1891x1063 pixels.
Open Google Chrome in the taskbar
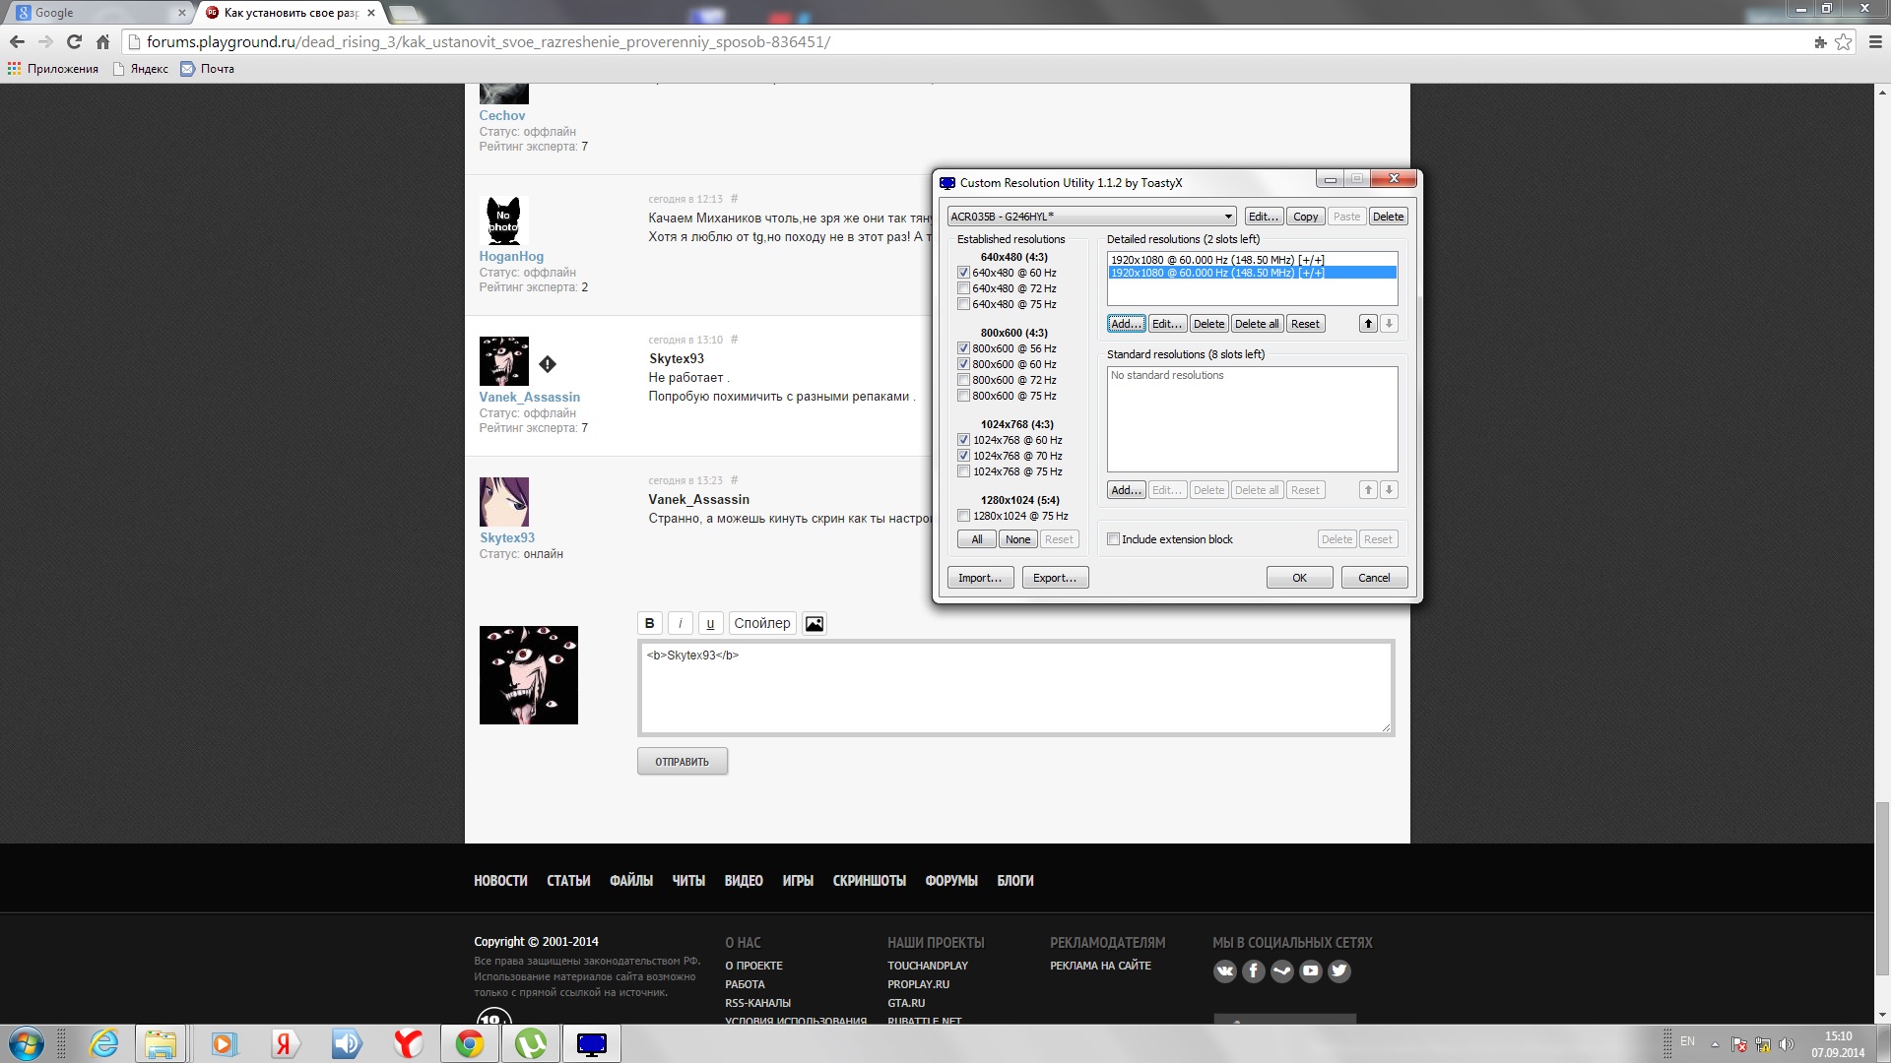pyautogui.click(x=470, y=1043)
